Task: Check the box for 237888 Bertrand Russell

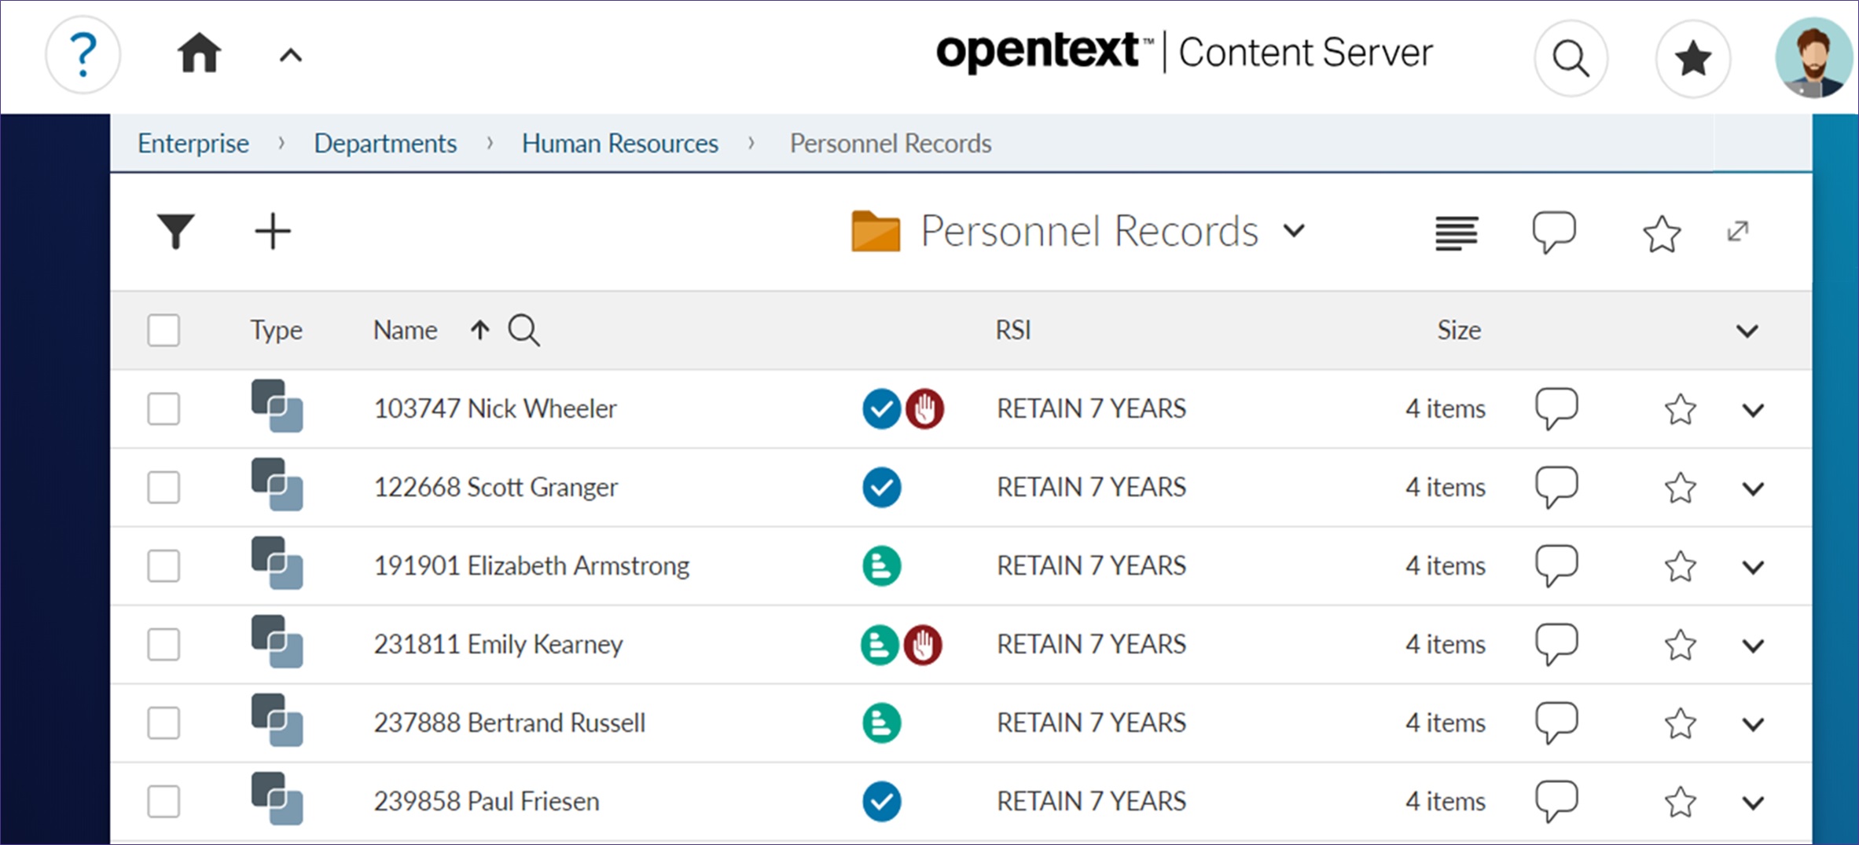Action: [163, 722]
